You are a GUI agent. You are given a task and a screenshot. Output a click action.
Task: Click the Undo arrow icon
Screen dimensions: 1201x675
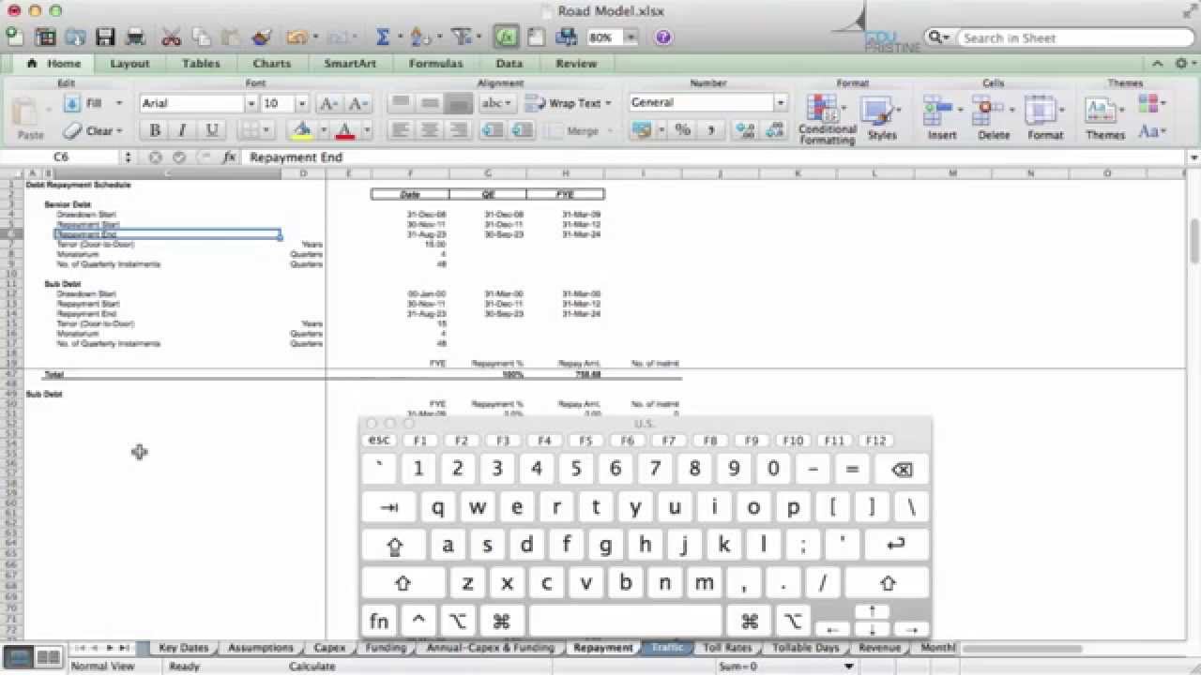296,37
